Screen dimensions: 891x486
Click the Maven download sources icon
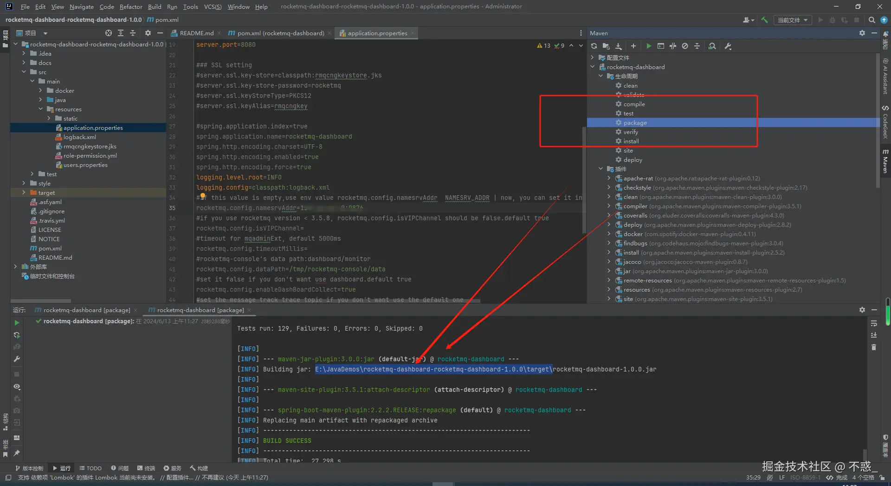tap(619, 46)
